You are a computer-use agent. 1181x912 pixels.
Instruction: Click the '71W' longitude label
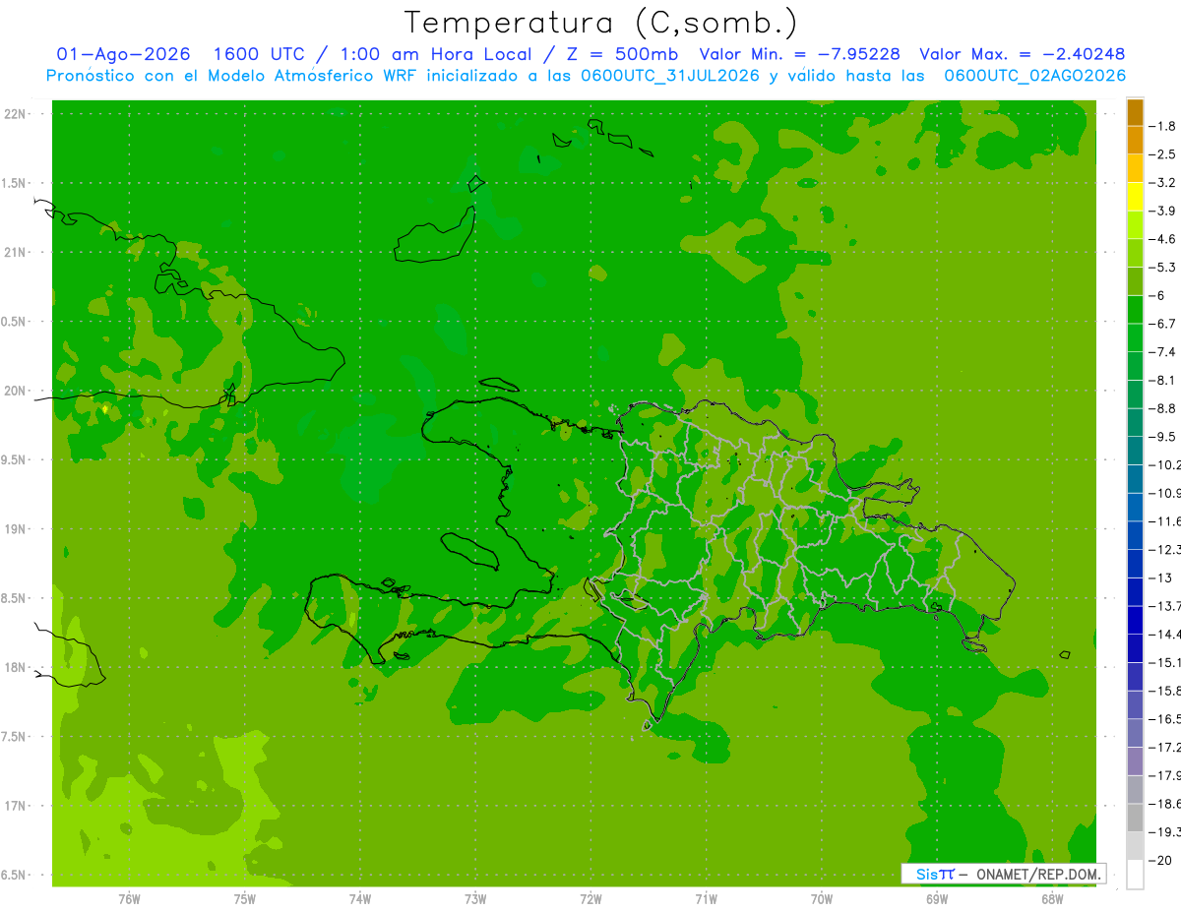point(706,898)
